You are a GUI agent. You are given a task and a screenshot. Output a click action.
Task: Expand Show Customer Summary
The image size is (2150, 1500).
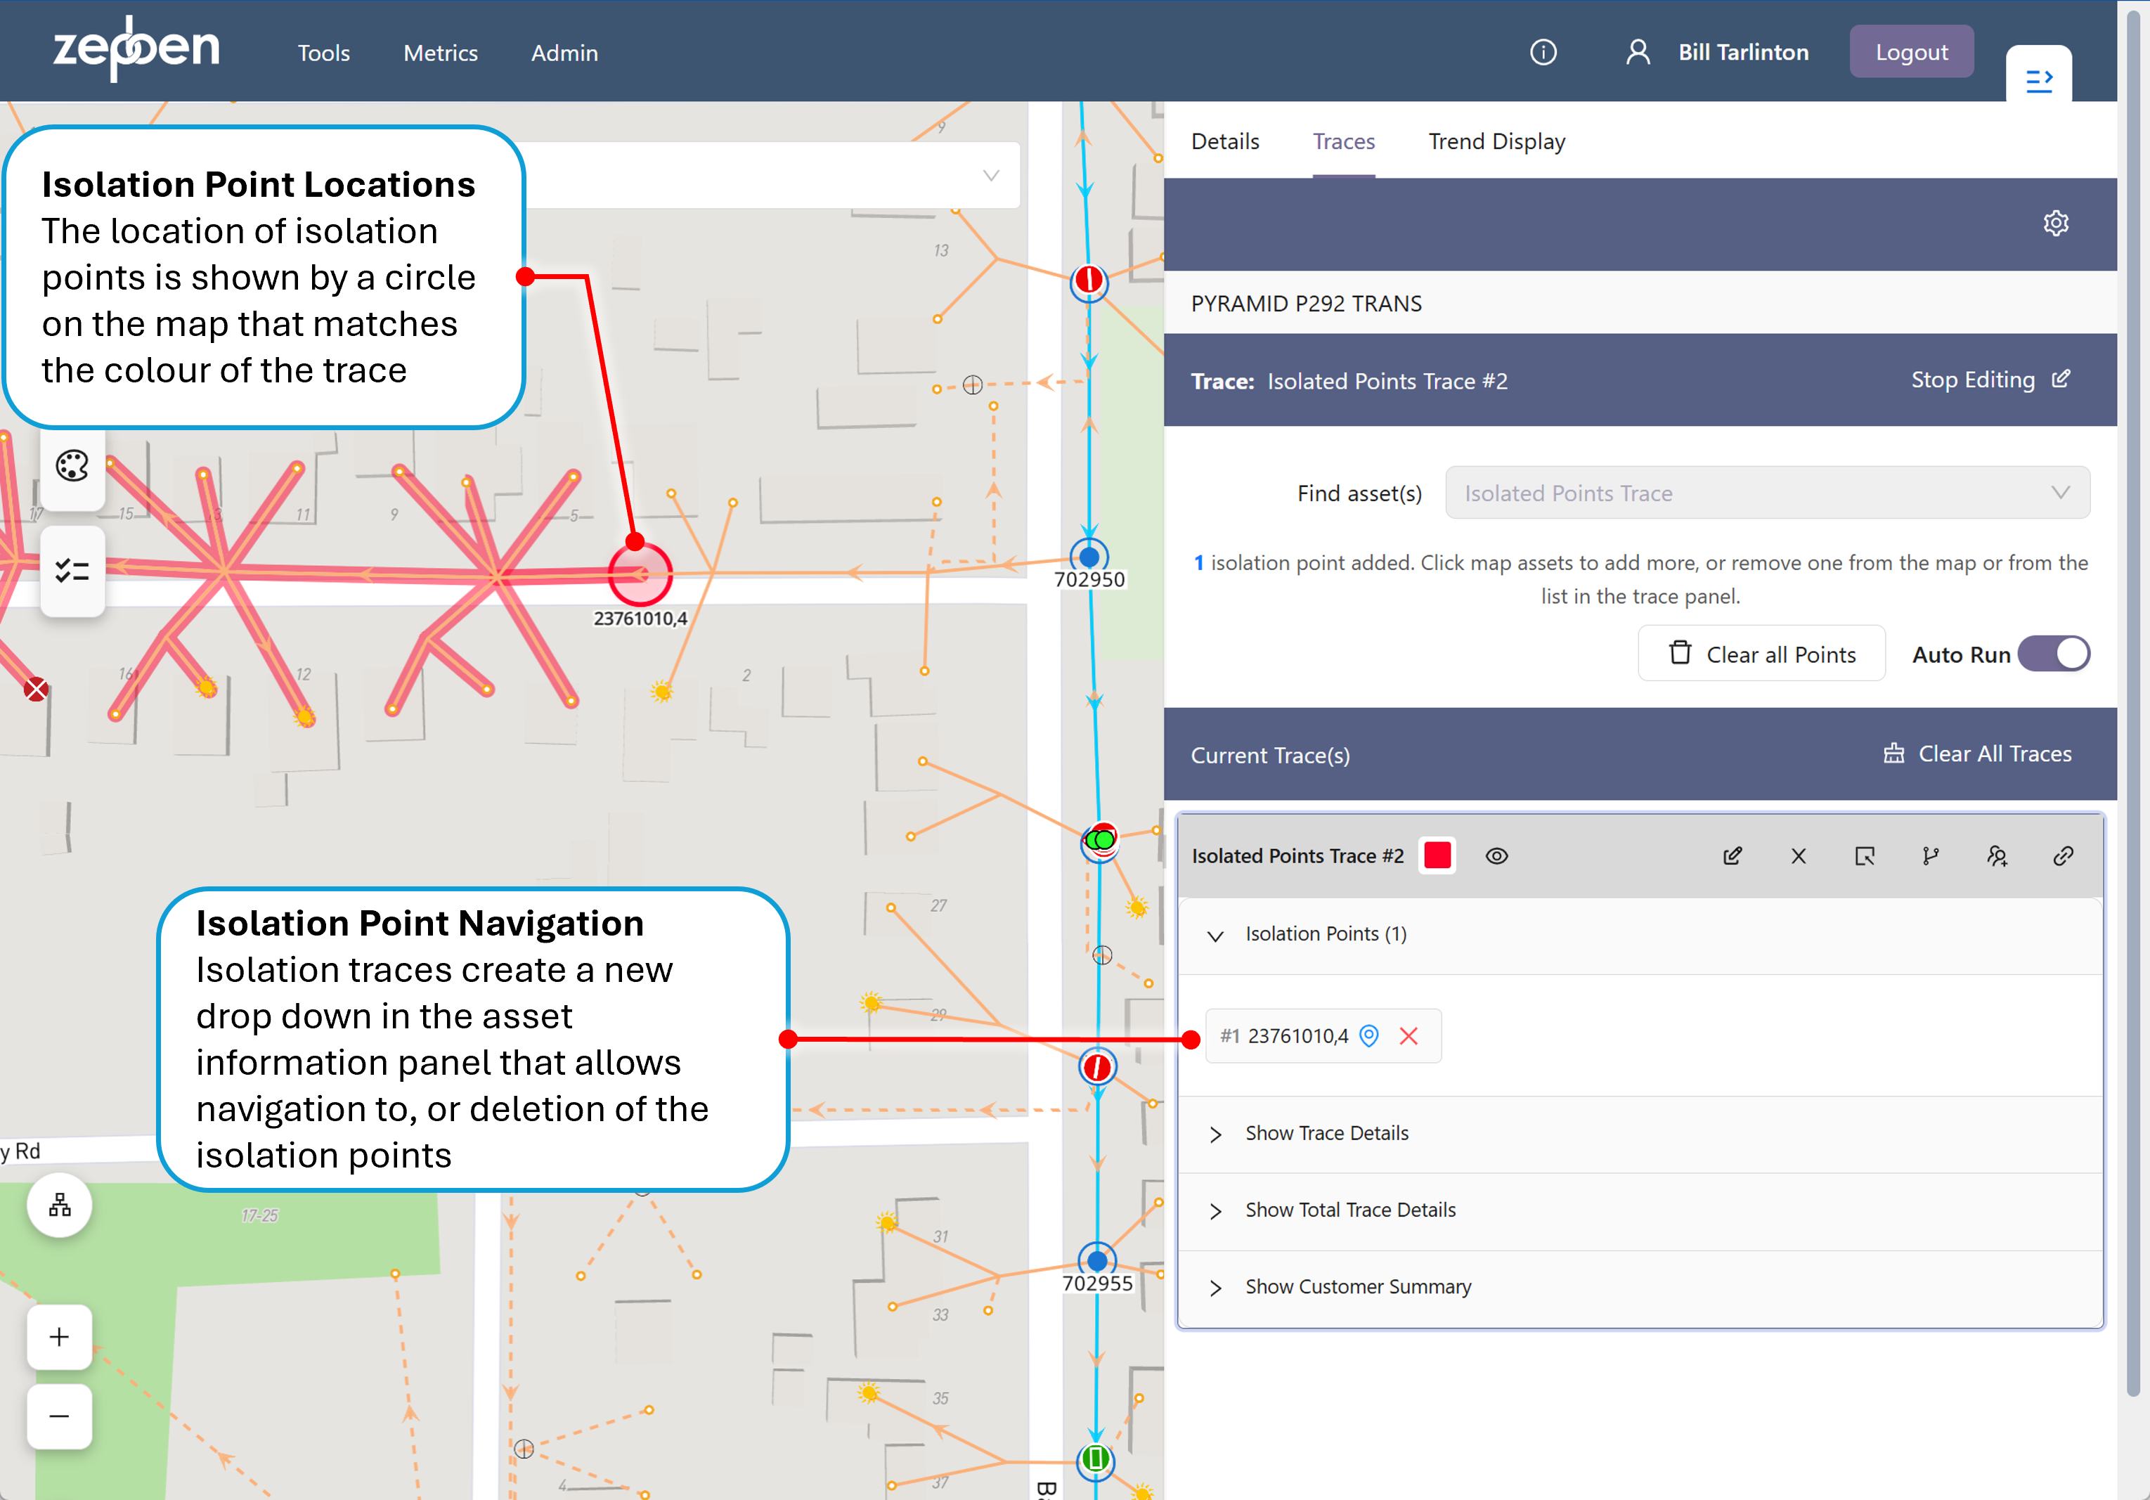[1640, 1288]
